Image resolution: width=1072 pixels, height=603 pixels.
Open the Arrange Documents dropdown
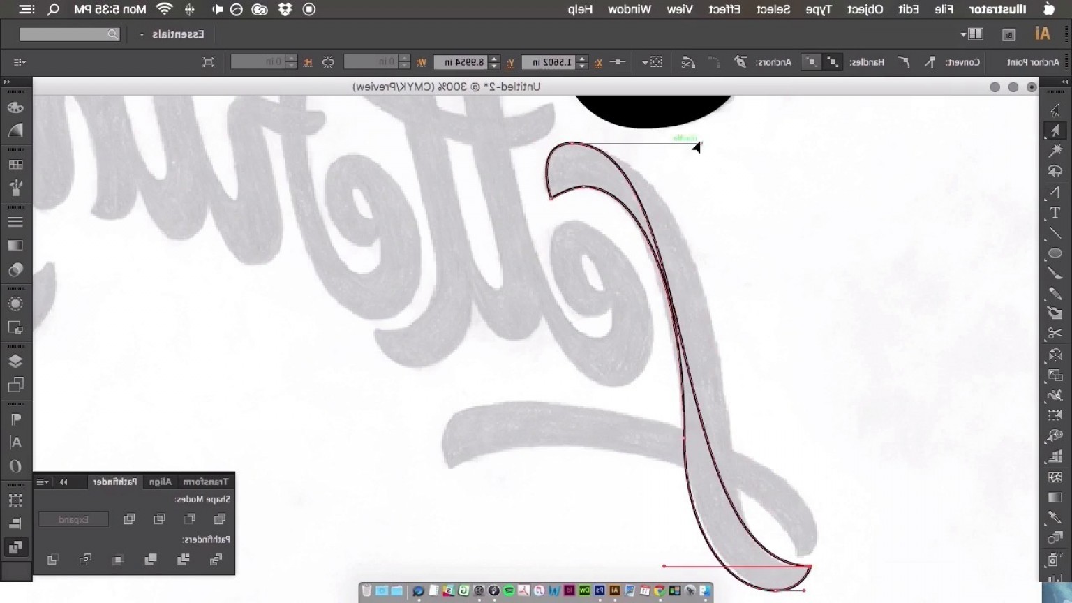[x=974, y=33]
